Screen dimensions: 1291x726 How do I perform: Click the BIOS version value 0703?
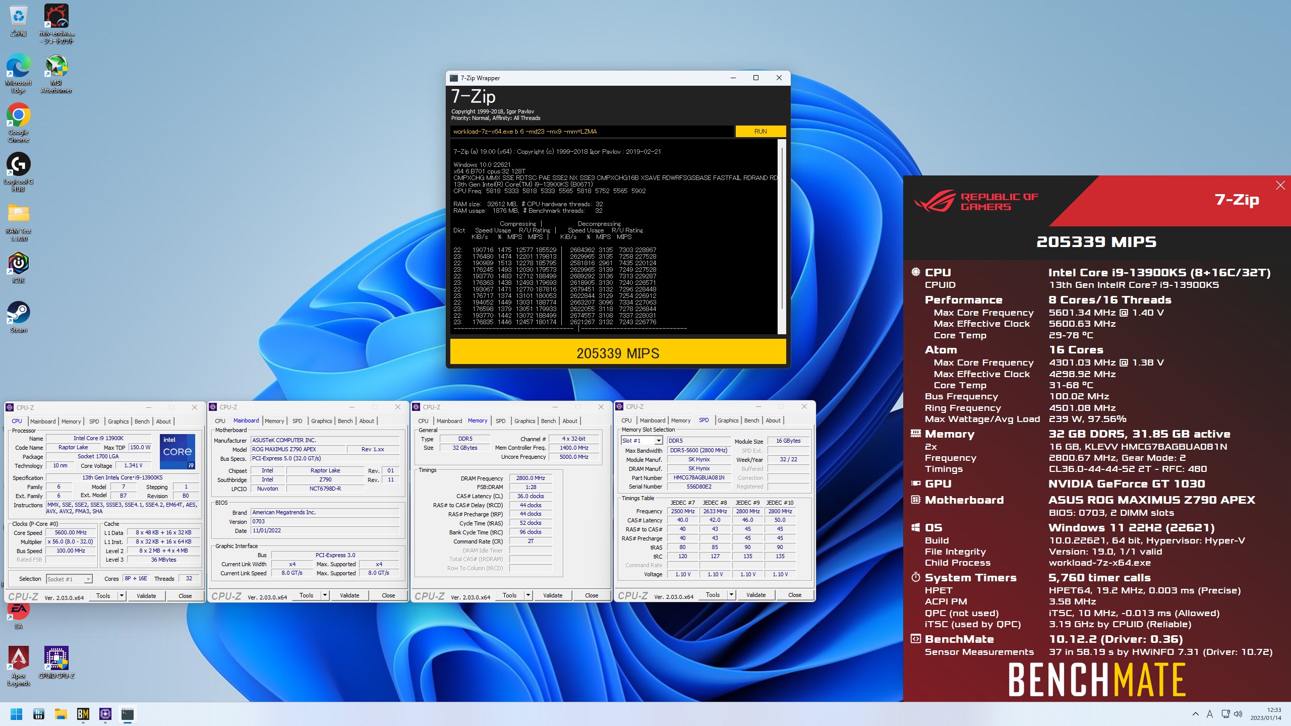tap(325, 522)
